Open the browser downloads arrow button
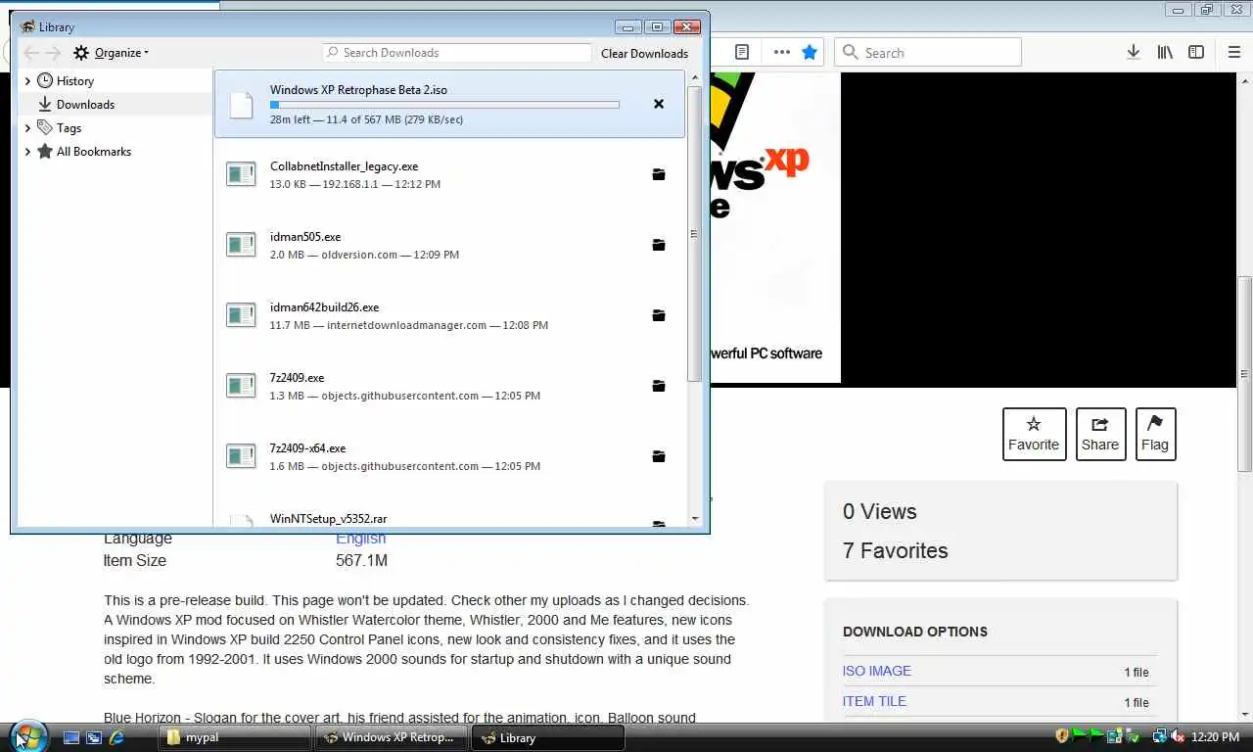1253x752 pixels. pyautogui.click(x=1133, y=52)
